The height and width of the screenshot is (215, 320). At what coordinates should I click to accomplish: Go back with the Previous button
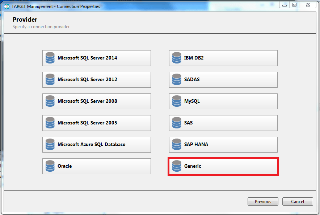(263, 202)
